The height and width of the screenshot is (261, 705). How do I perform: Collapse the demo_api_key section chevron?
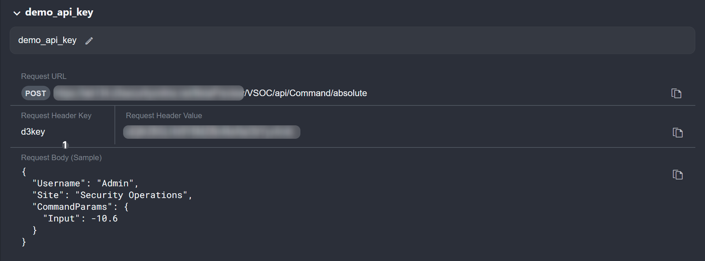pos(17,13)
